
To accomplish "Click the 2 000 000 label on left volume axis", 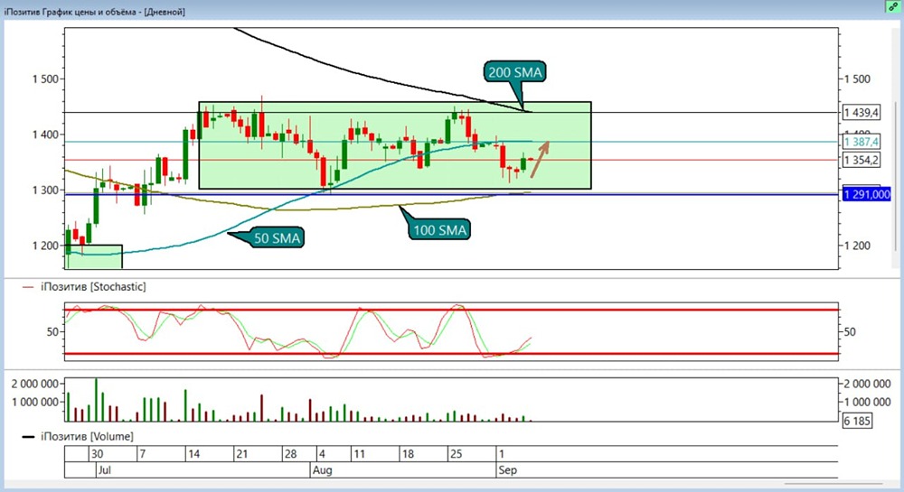I will (x=35, y=384).
